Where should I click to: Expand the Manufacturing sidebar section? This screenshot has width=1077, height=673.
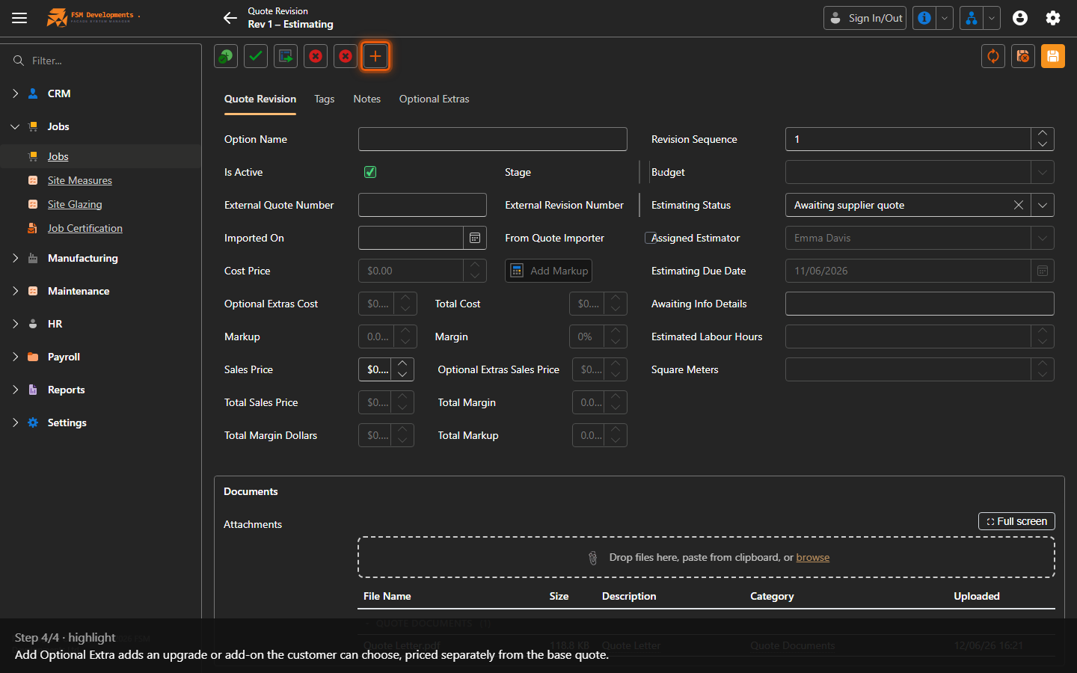click(x=15, y=258)
